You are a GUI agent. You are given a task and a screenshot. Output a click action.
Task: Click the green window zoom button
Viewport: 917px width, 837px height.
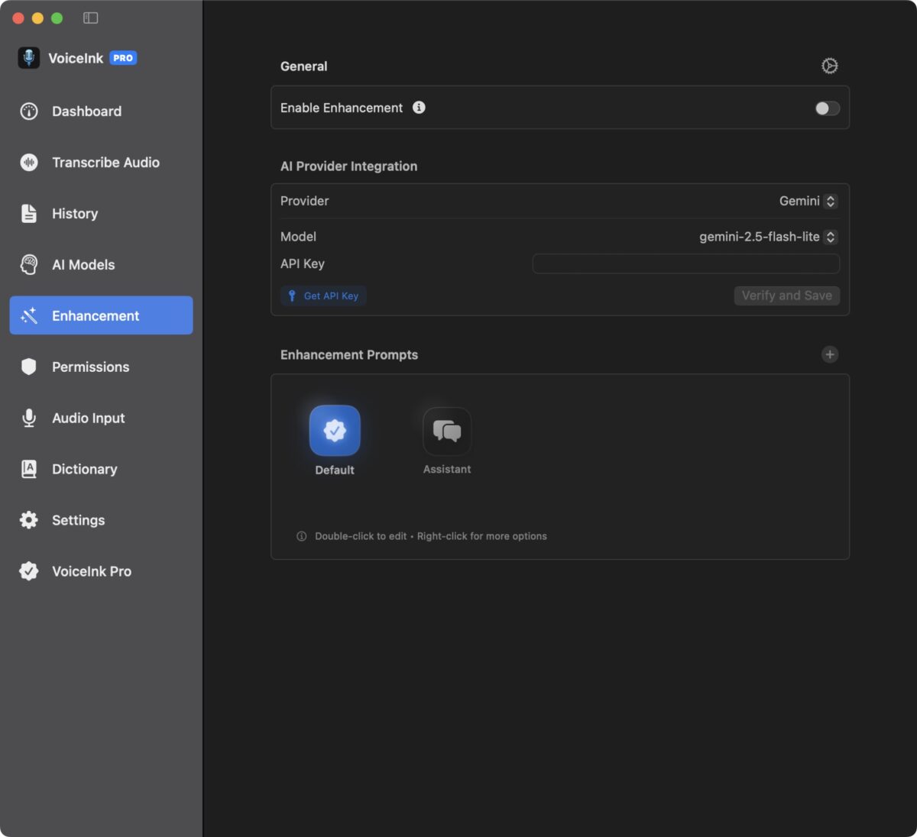click(x=57, y=18)
